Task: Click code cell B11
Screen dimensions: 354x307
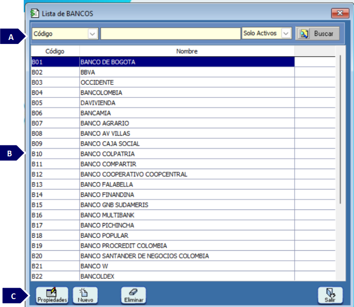Action: click(x=55, y=164)
